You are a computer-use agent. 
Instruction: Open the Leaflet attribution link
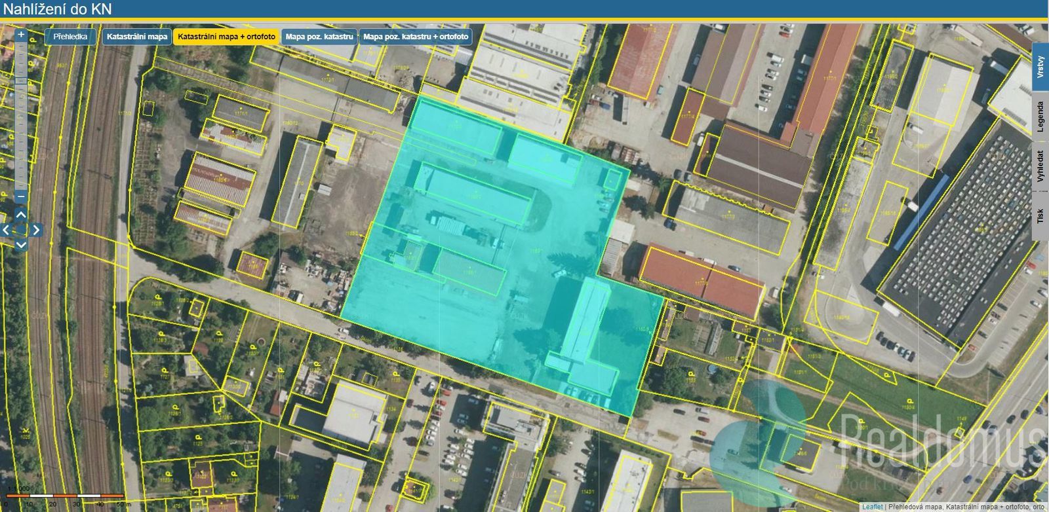(x=872, y=507)
